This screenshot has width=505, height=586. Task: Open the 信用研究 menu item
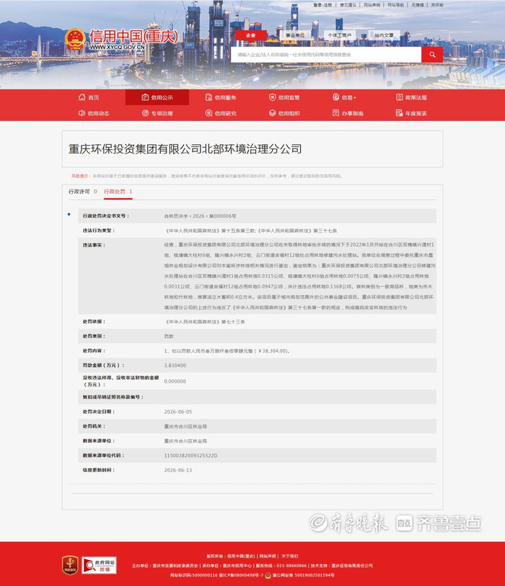(226, 113)
